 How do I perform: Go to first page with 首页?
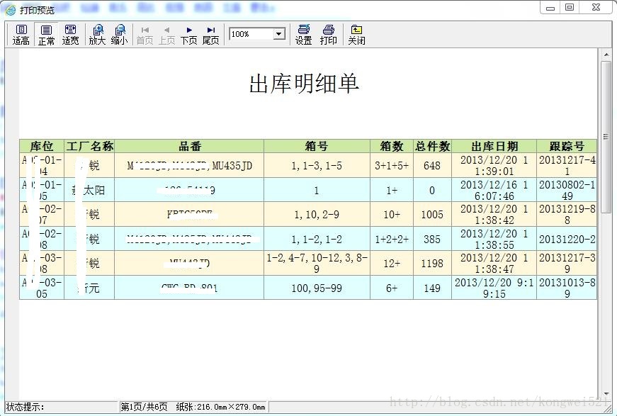[x=145, y=34]
